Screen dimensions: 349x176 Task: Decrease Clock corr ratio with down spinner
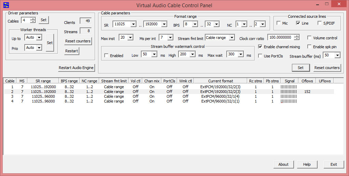pyautogui.click(x=297, y=39)
